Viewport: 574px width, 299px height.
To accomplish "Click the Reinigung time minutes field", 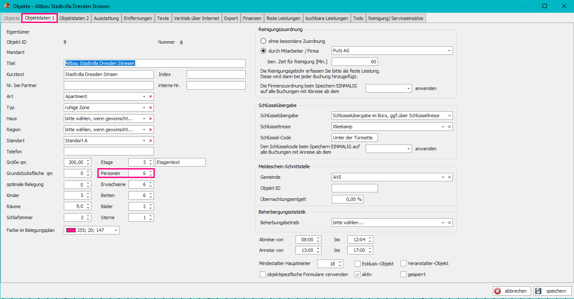I will (355, 62).
